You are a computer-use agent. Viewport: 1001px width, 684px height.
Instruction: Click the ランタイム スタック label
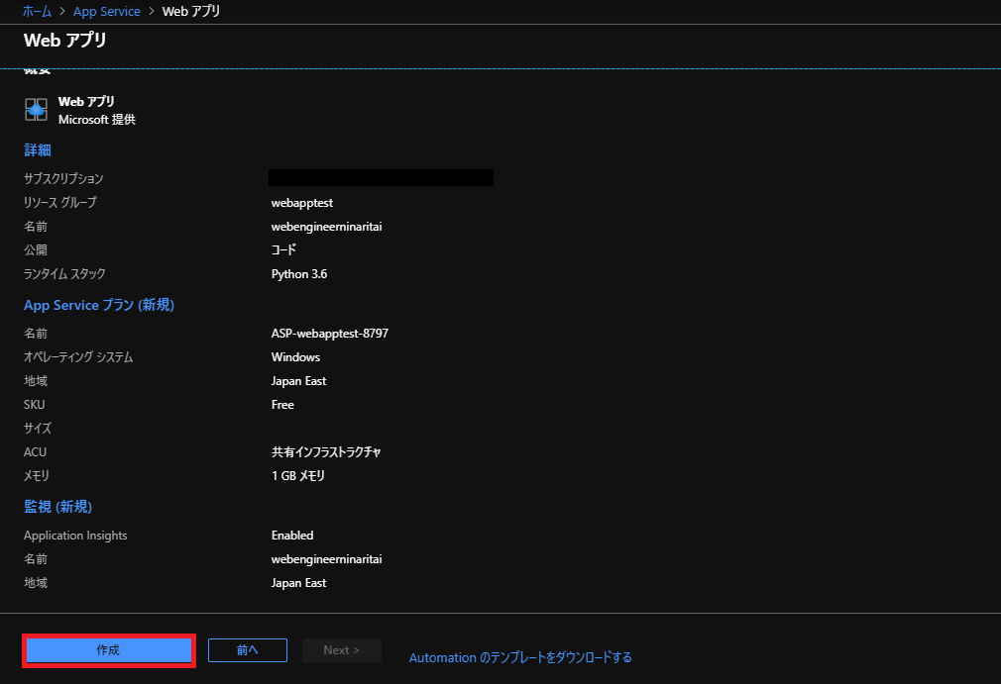[64, 274]
